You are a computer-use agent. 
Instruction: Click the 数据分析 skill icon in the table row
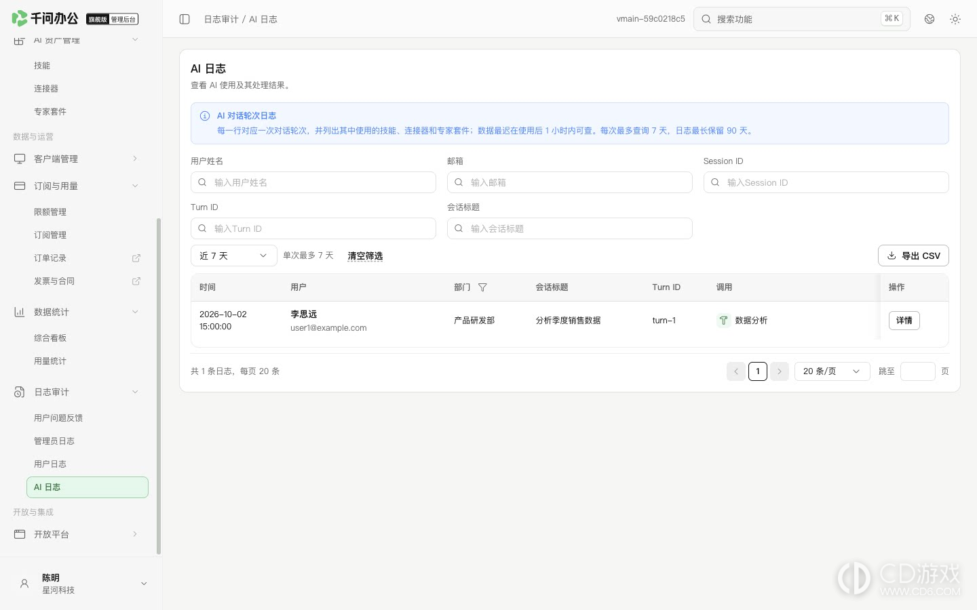click(x=723, y=321)
